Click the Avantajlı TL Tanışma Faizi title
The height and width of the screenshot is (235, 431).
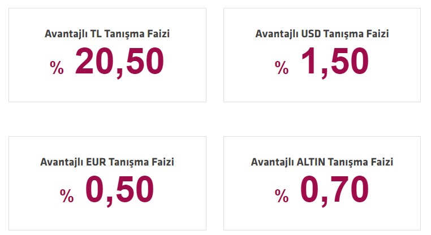[107, 34]
